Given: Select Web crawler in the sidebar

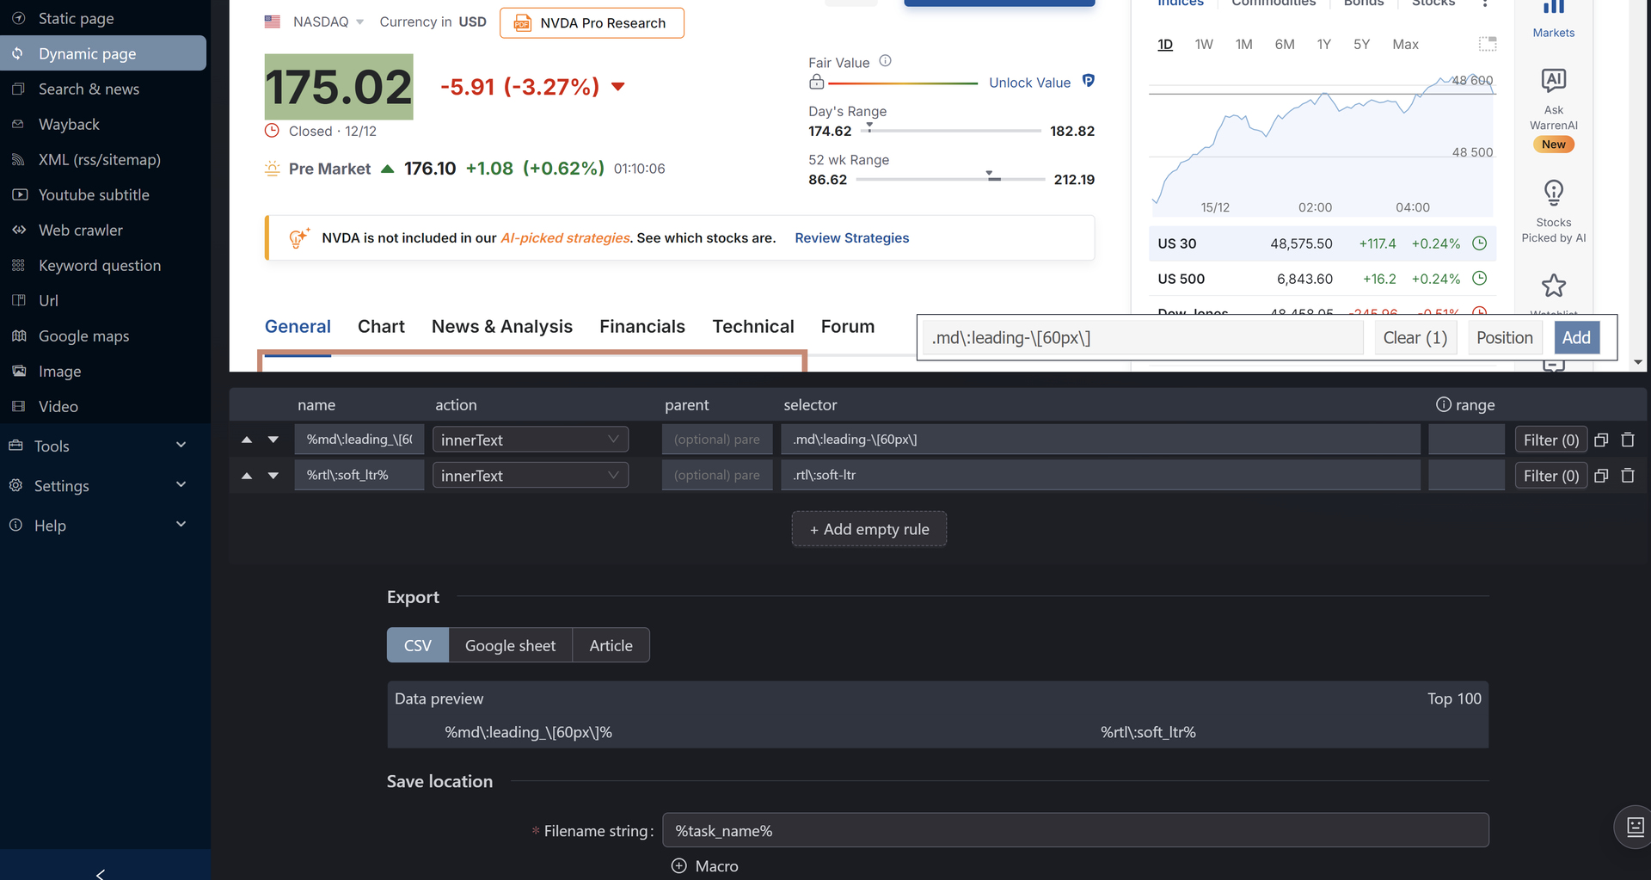Looking at the screenshot, I should click(80, 231).
